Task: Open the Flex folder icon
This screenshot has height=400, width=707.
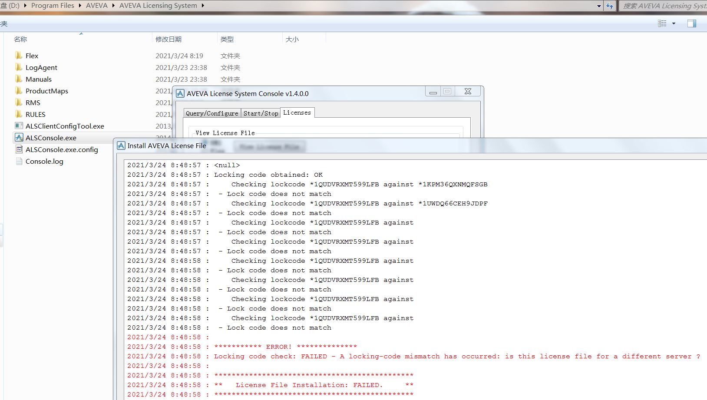Action: tap(19, 56)
